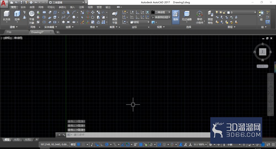Toggle object snap tracking in status bar
The image size is (276, 149).
(x=123, y=144)
